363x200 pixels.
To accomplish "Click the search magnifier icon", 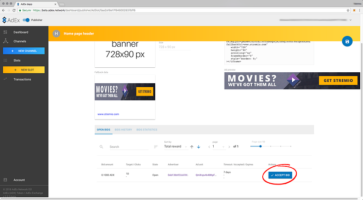I will tap(101, 147).
